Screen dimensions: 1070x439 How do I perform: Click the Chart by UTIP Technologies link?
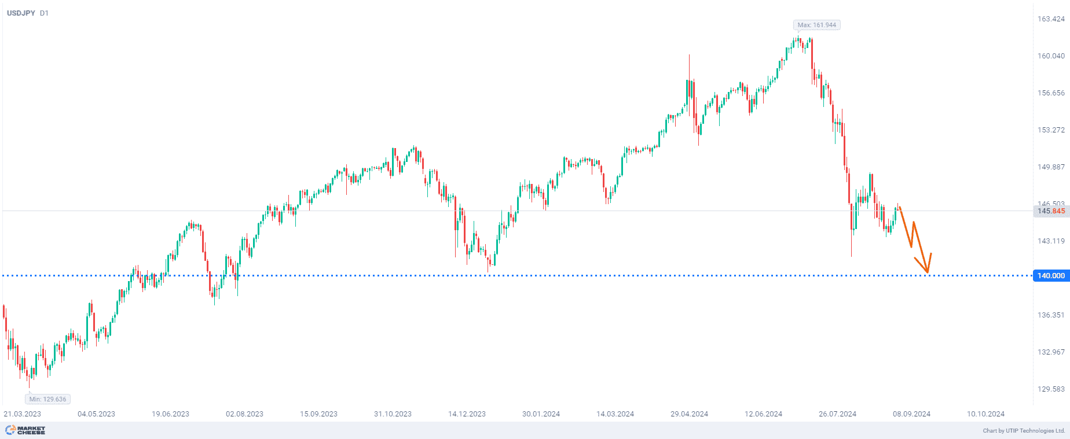point(1024,430)
